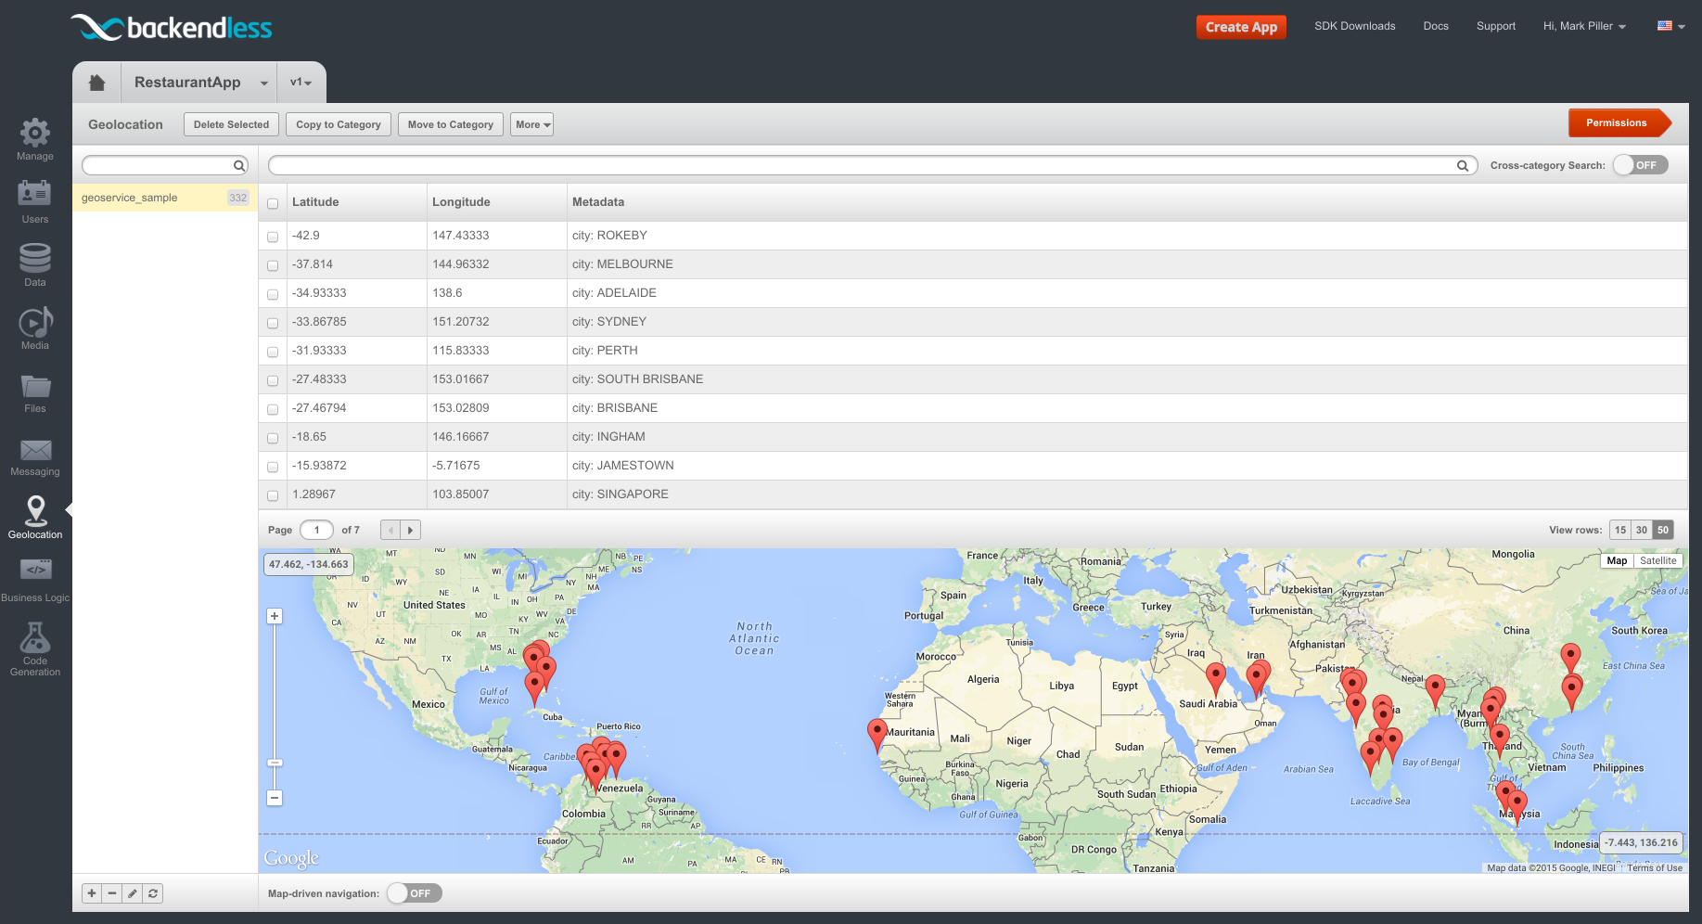Select all rows with the header checkbox
Image resolution: width=1702 pixels, height=924 pixels.
click(272, 202)
